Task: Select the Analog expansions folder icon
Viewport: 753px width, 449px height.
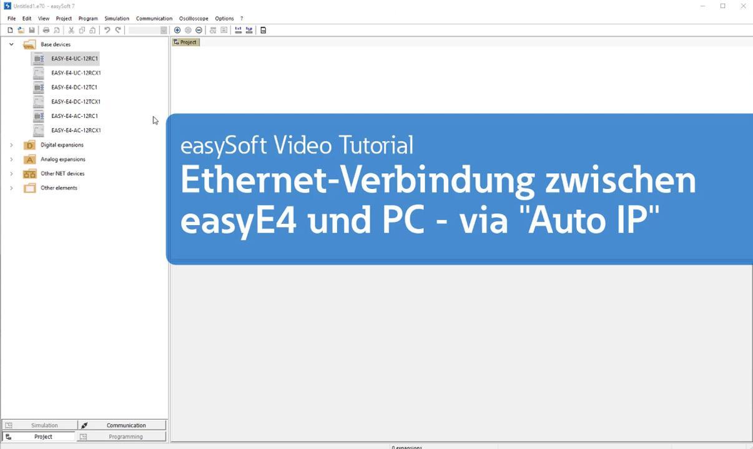Action: click(x=29, y=159)
